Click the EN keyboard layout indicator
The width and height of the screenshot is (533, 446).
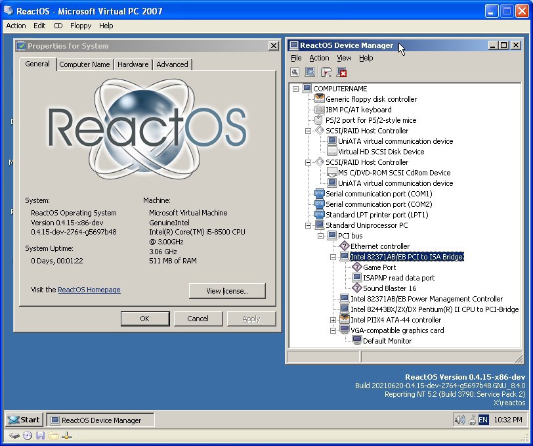(483, 420)
